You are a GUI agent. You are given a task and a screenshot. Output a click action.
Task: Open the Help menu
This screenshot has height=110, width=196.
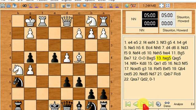[111, 1]
